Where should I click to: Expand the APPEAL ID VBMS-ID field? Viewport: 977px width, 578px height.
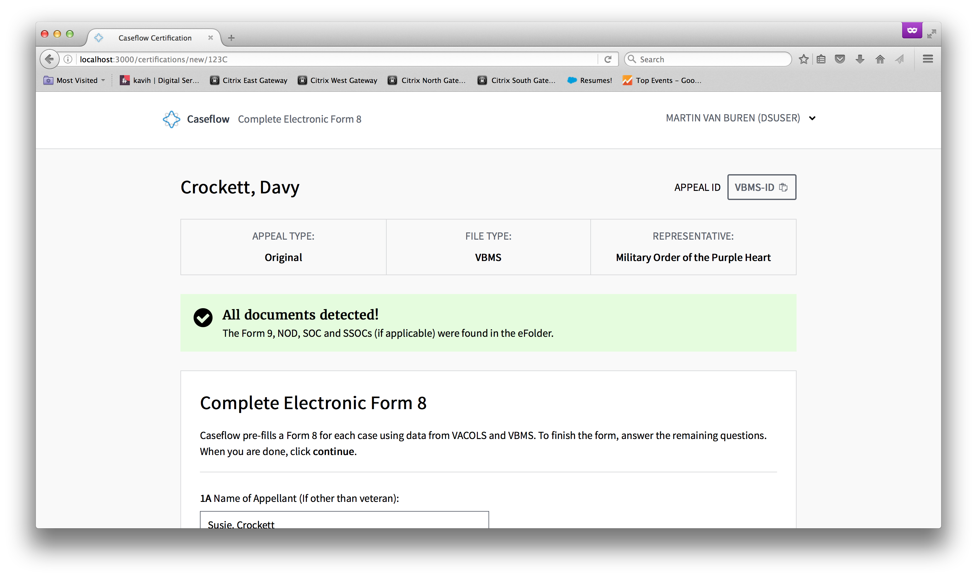coord(761,186)
